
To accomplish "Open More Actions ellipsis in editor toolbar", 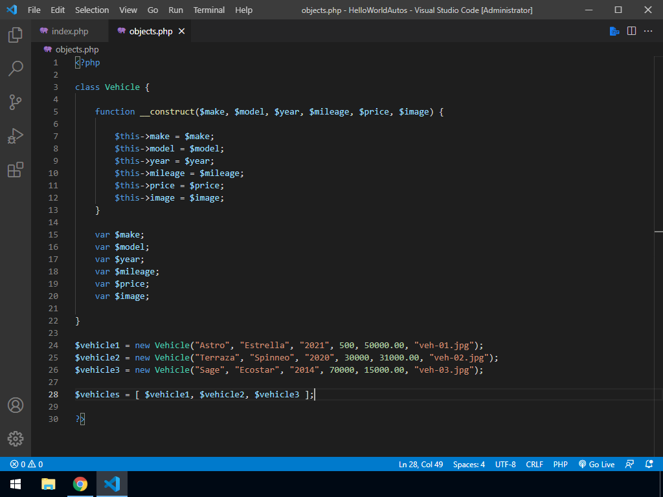I will pyautogui.click(x=648, y=31).
